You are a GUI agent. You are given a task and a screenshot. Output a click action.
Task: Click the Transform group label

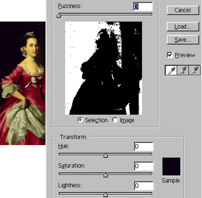coord(73,137)
